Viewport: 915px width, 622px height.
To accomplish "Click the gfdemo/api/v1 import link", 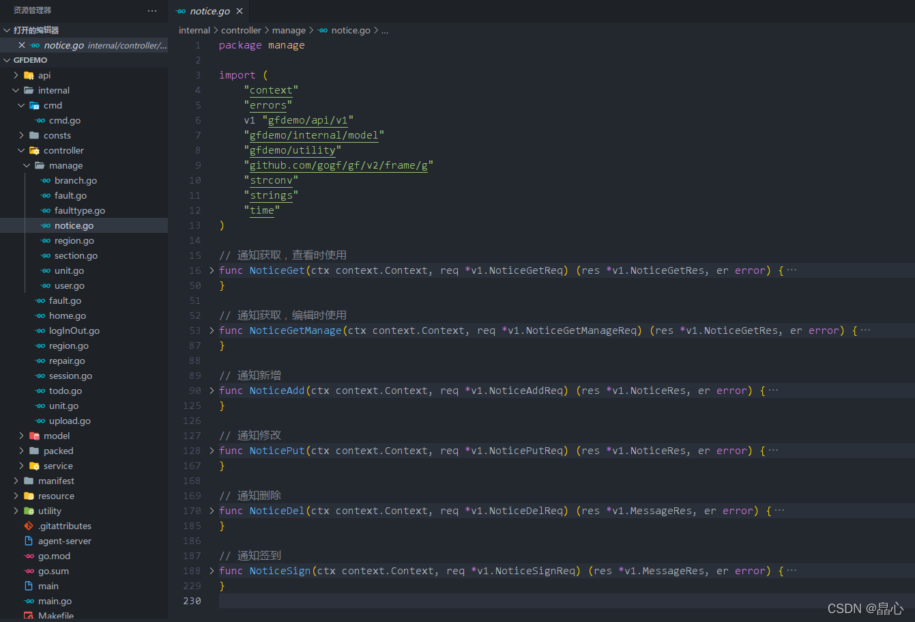I will tap(308, 120).
